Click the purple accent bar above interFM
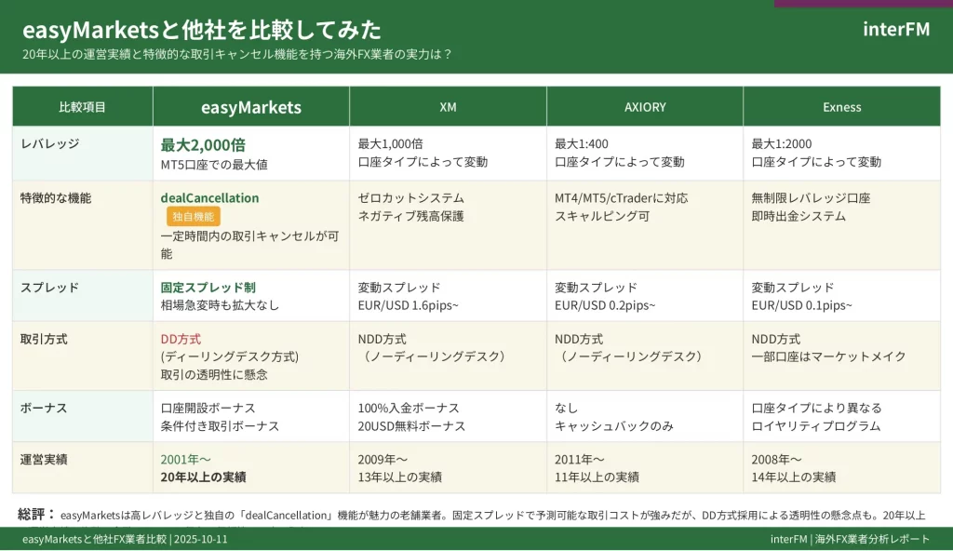 tap(863, 4)
